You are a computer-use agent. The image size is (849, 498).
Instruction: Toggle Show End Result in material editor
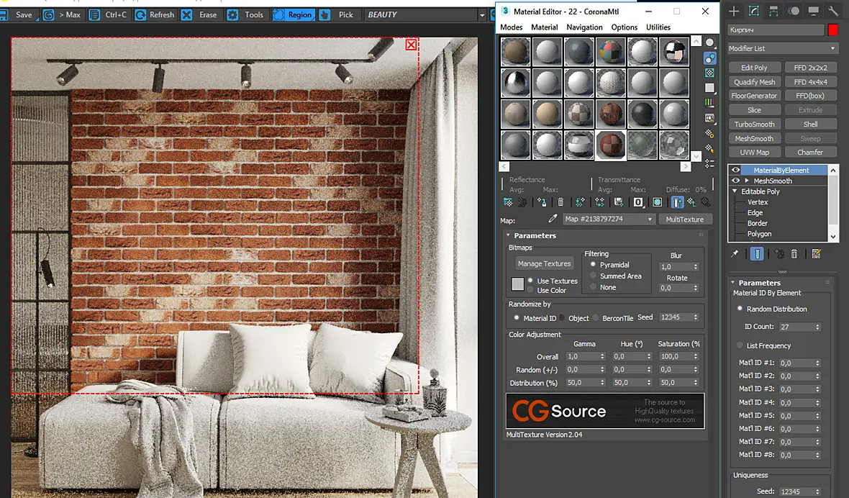677,202
